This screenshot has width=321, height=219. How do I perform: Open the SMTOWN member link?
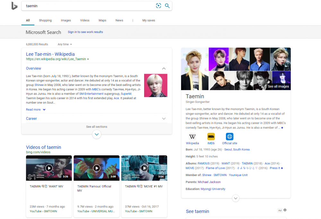point(220,175)
